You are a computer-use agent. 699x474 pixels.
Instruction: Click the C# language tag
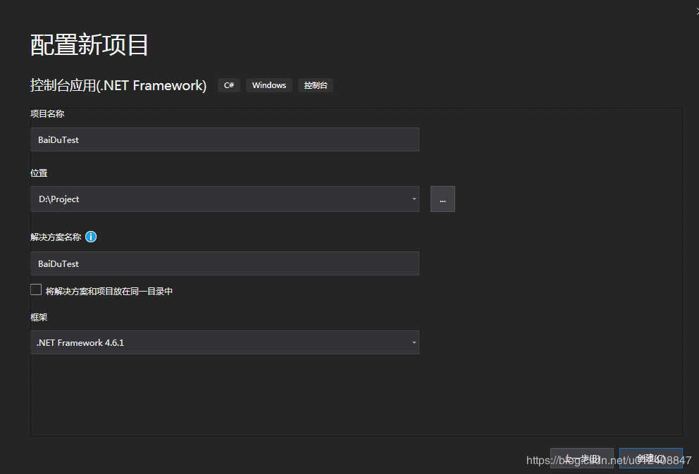tap(229, 85)
